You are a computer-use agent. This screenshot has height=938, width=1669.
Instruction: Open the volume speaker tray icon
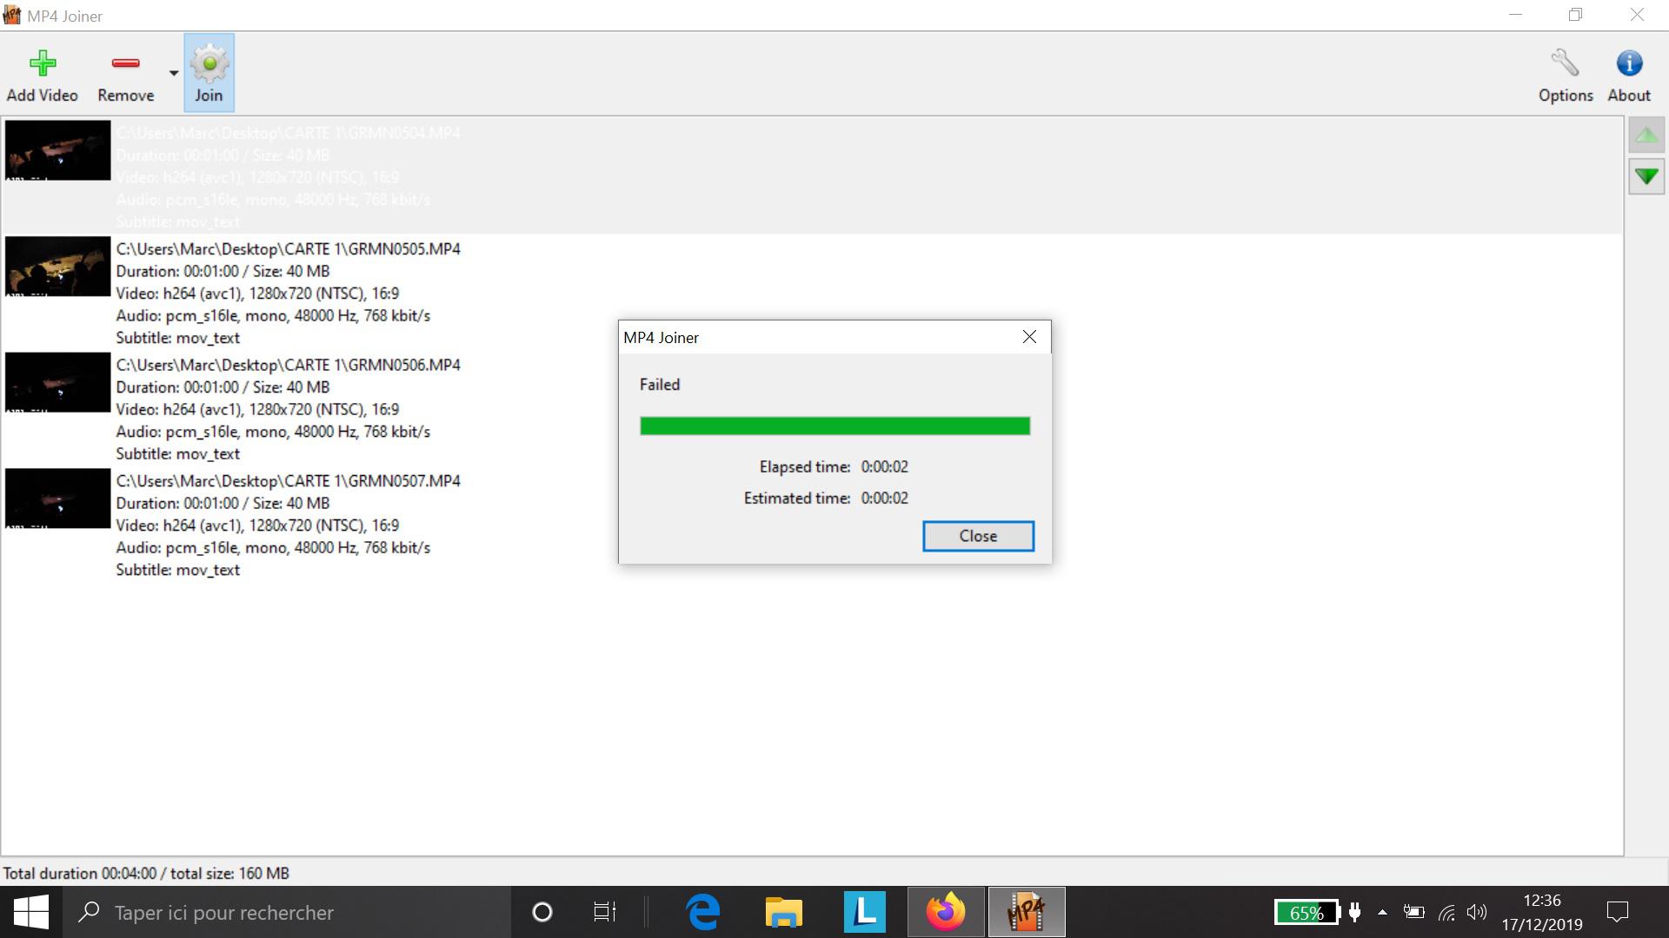point(1477,913)
